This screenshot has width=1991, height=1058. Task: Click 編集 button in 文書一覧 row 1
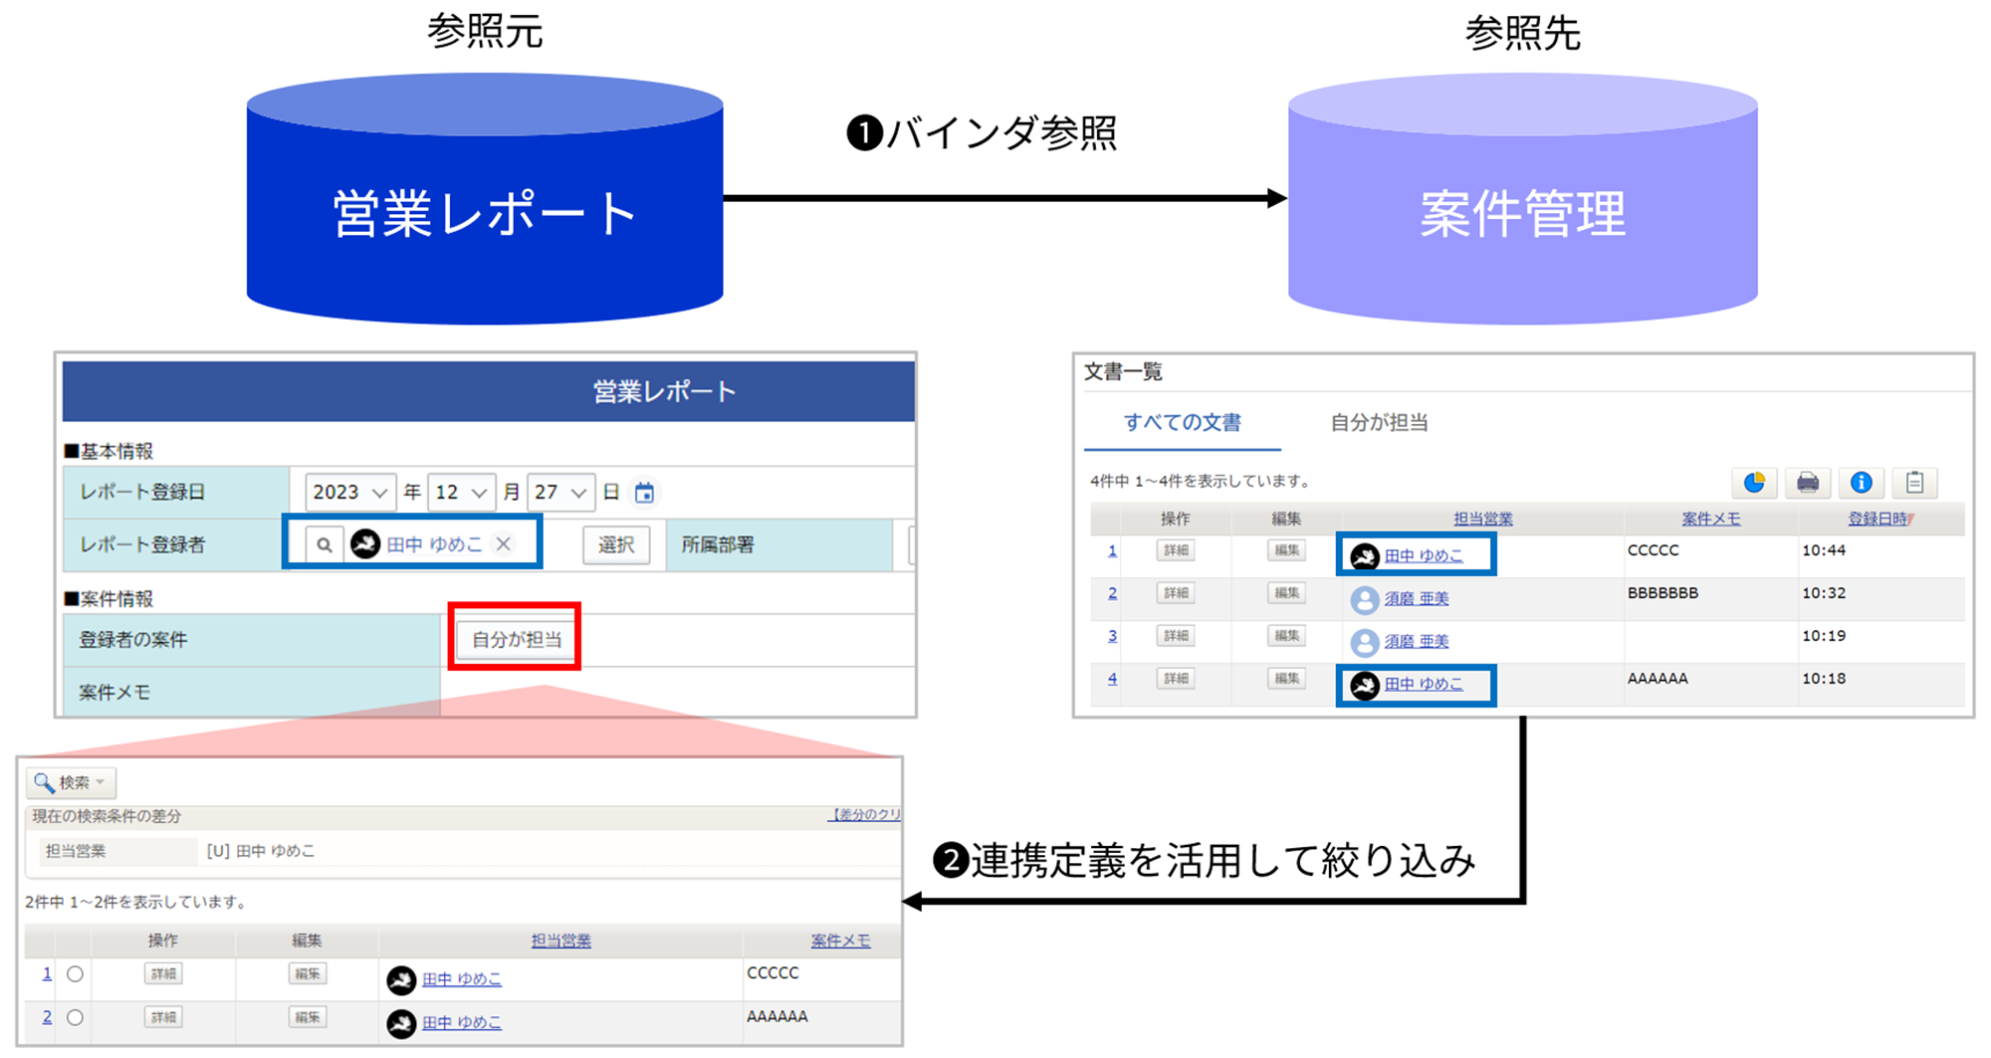tap(1286, 550)
